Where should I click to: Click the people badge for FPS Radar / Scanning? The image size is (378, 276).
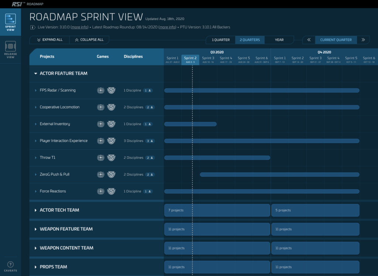click(x=148, y=91)
